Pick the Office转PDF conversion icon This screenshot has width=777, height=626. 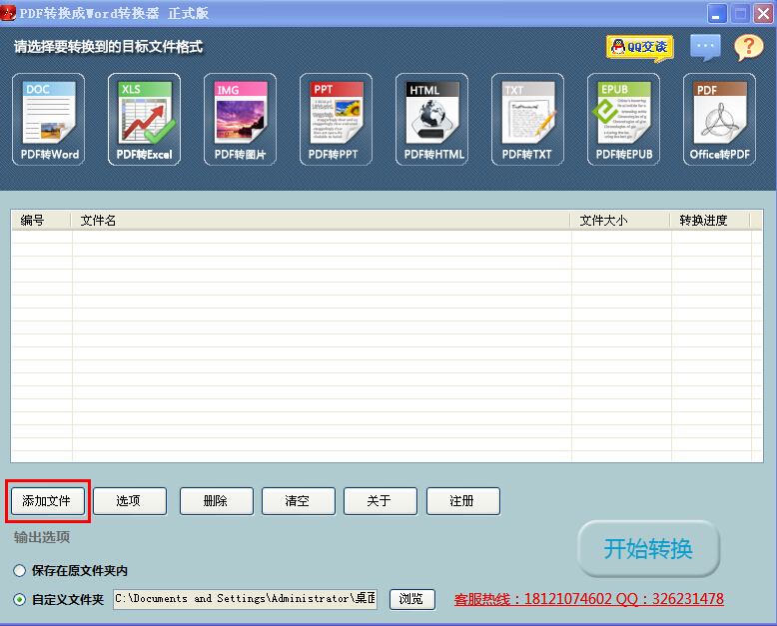tap(719, 120)
